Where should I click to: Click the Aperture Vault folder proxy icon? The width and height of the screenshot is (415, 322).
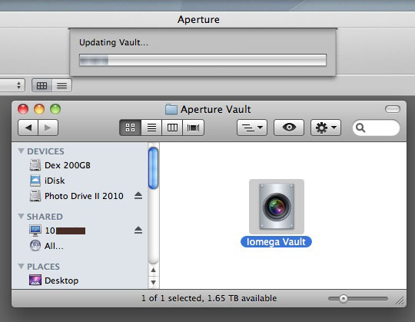(x=171, y=109)
